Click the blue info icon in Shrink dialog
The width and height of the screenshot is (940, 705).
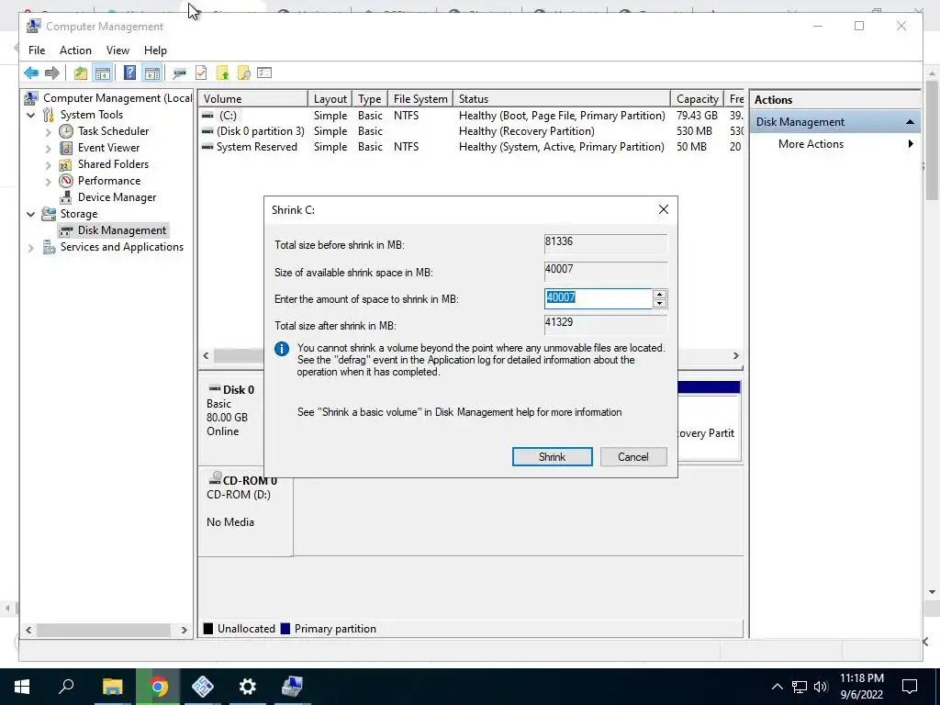tap(282, 349)
